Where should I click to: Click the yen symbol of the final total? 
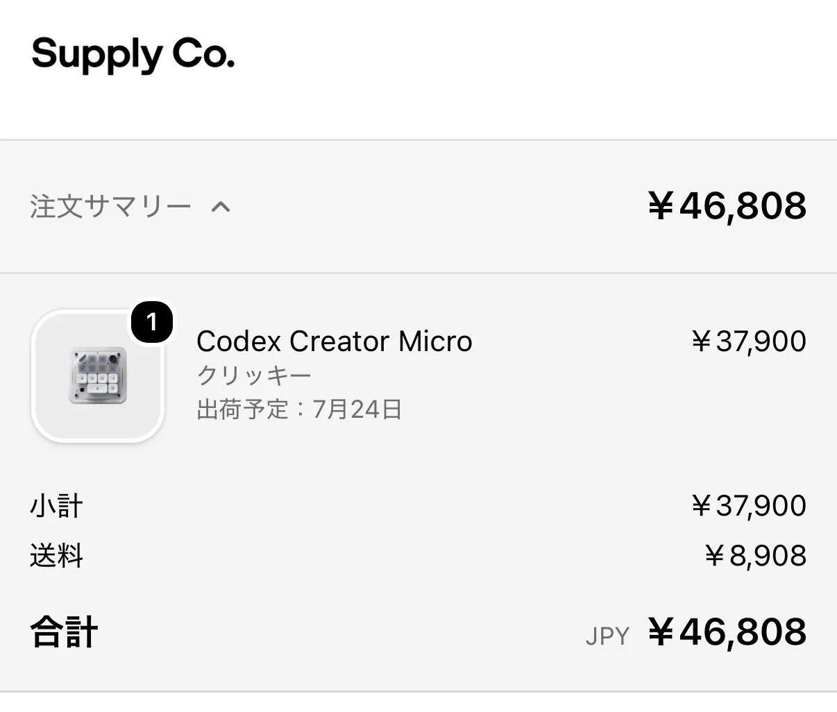[x=661, y=632]
